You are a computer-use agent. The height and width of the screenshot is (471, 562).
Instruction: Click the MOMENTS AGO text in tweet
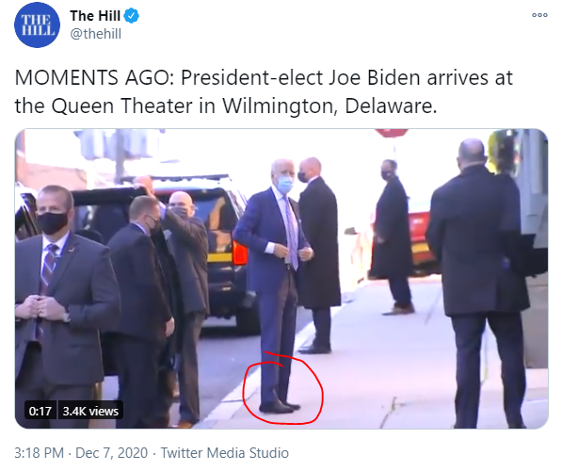click(94, 78)
